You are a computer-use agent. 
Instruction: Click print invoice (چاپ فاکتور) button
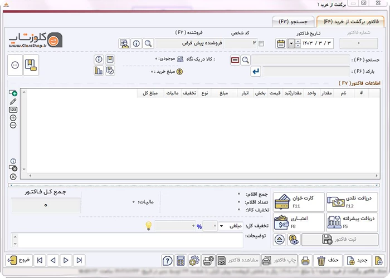[x=279, y=261]
